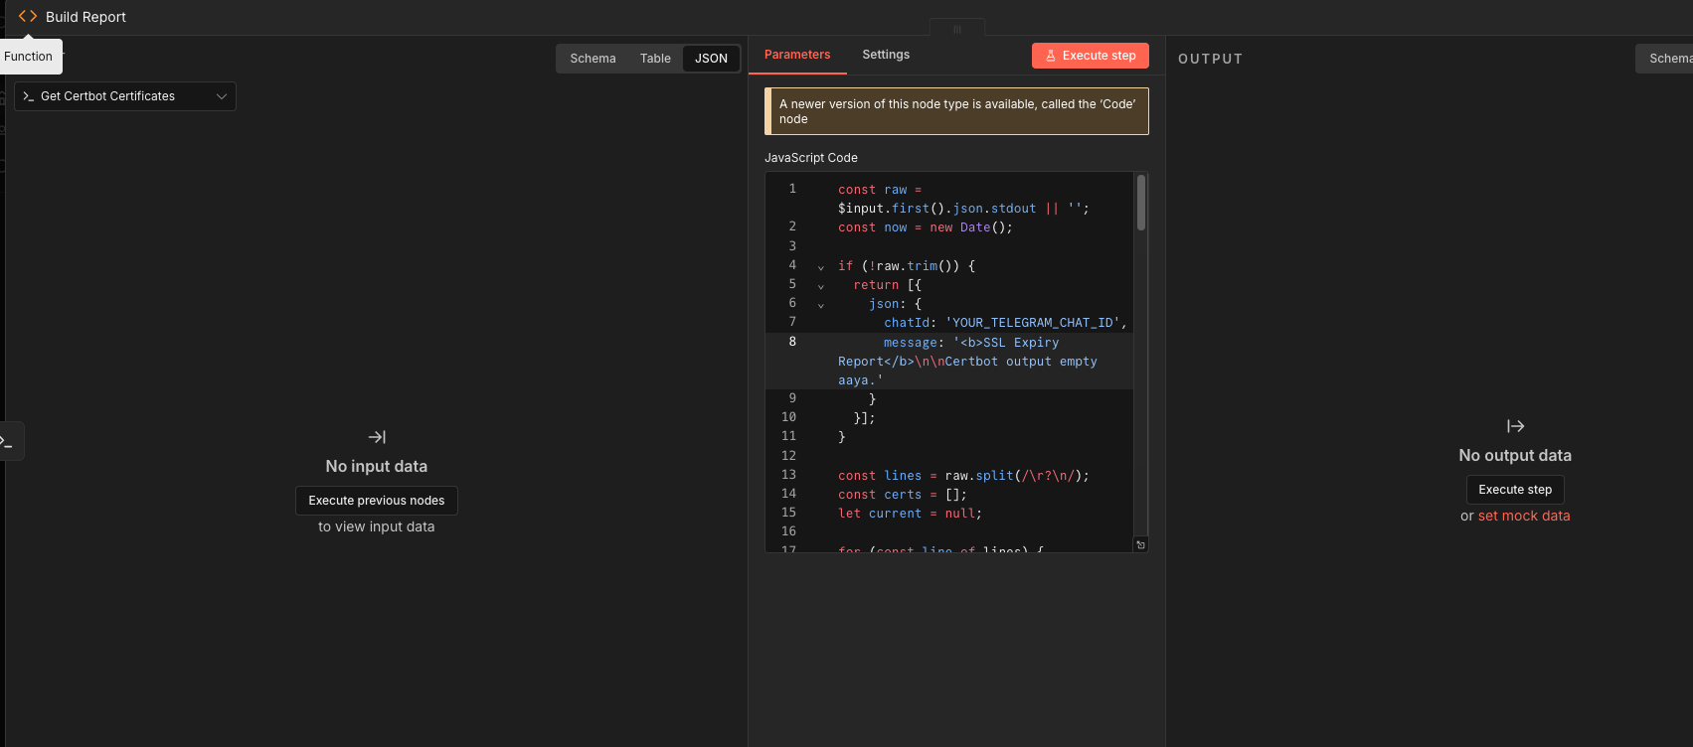
Task: Click the code editor vertical scrollbar
Action: click(x=1141, y=204)
